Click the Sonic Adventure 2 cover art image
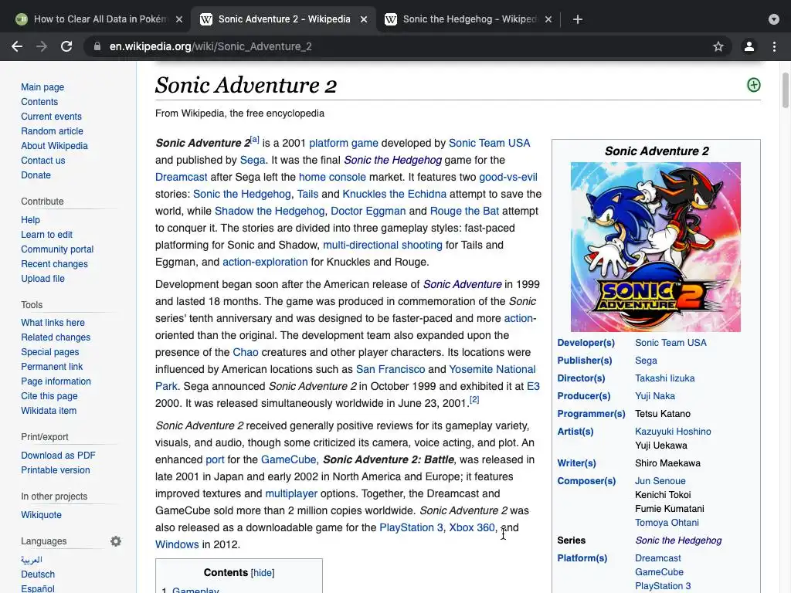 click(x=655, y=246)
